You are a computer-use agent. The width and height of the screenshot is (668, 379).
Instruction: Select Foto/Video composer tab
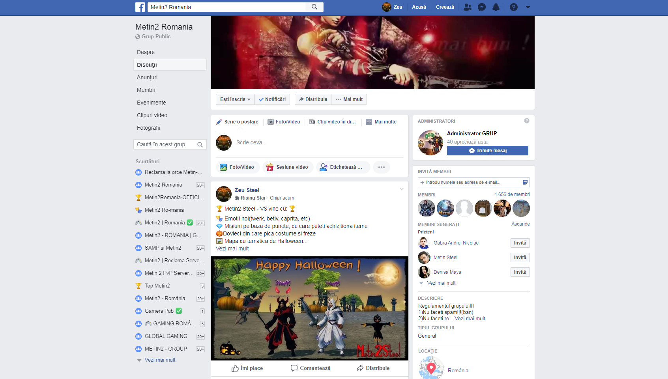[x=284, y=122]
